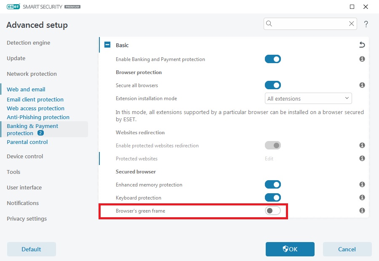Disable Keyboard protection toggle
This screenshot has width=379, height=261.
click(x=272, y=197)
